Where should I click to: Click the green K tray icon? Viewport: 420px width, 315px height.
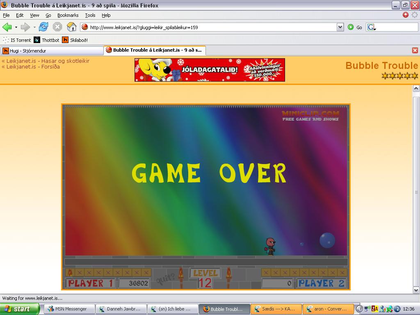click(390, 309)
